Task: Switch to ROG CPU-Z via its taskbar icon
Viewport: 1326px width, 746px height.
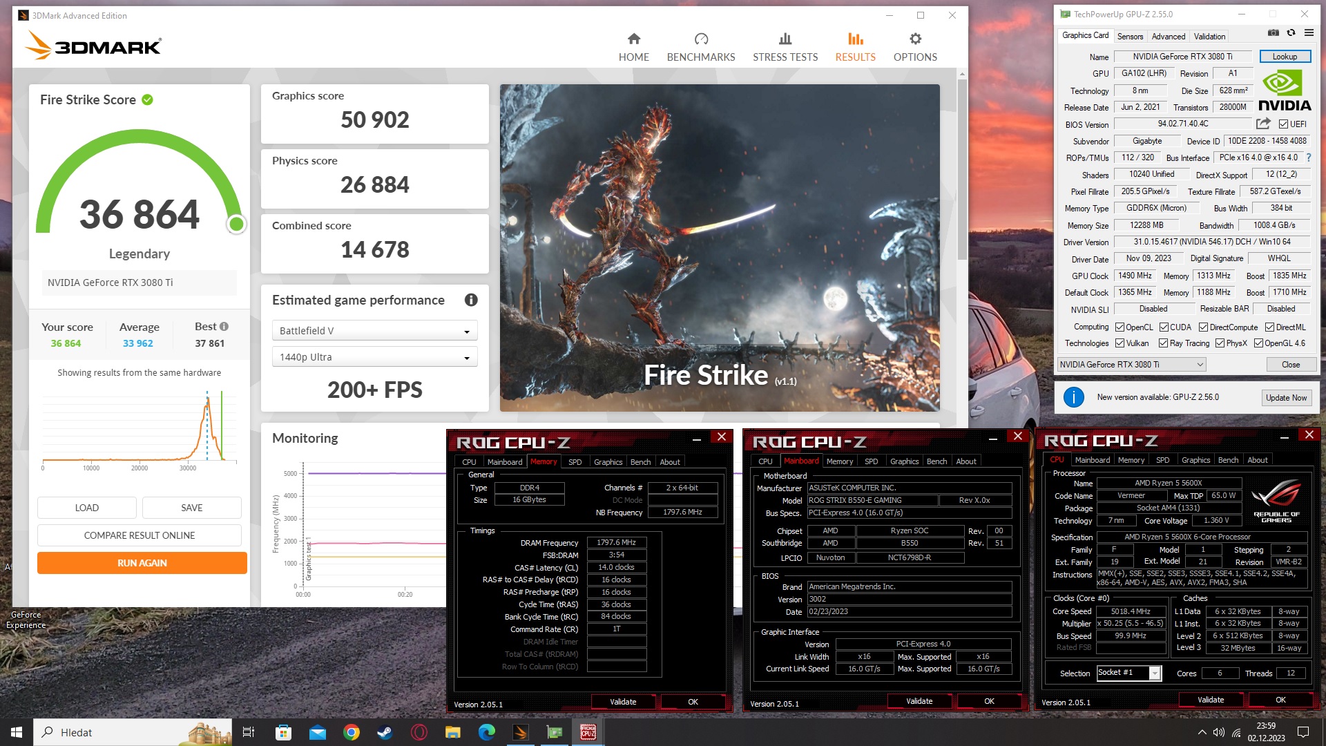Action: pyautogui.click(x=588, y=732)
